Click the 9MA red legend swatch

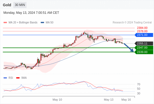[18, 78]
